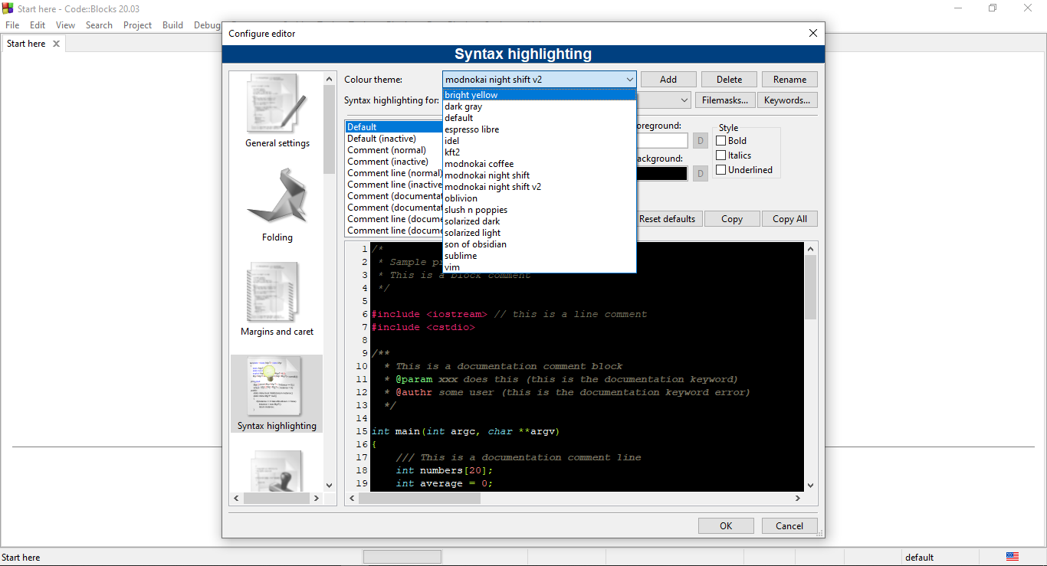Close the Configure editor dialog
Screen dimensions: 1047x566
[x=813, y=33]
